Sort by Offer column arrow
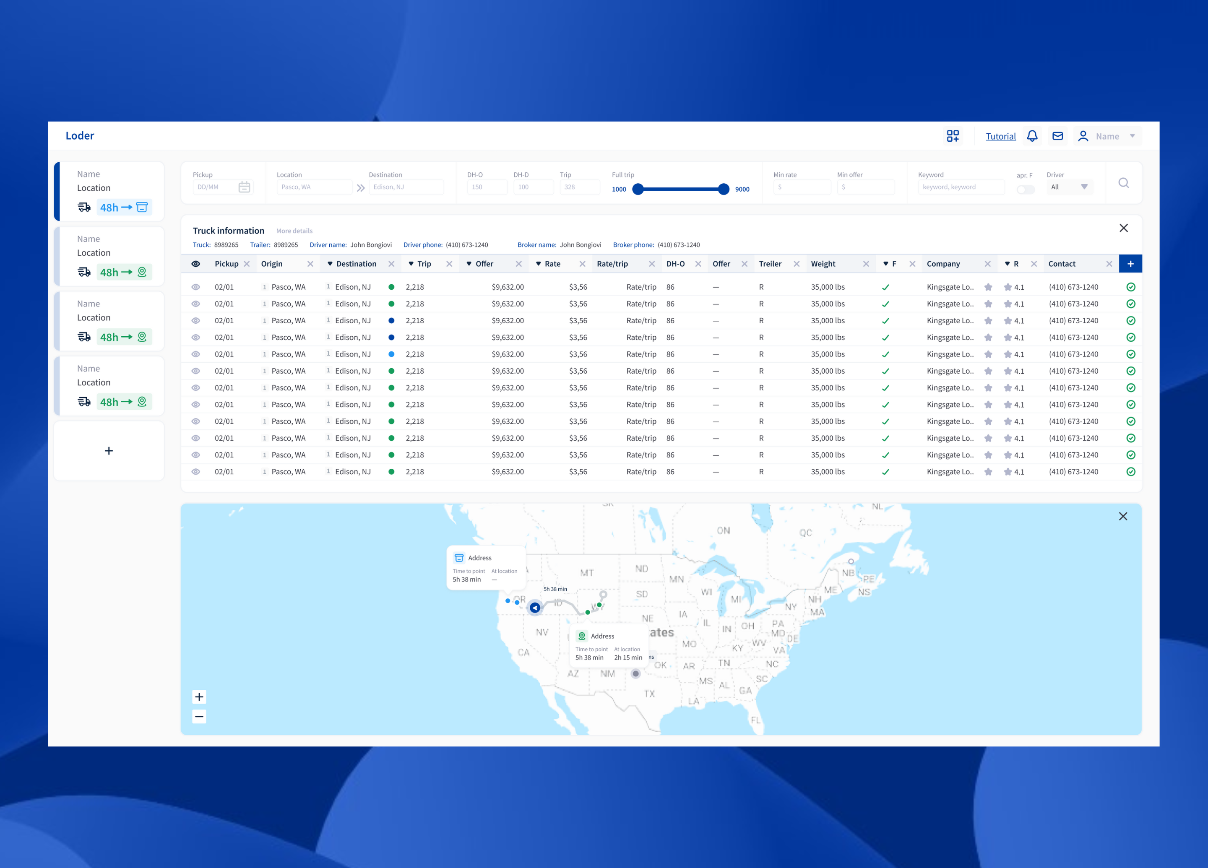 click(469, 264)
